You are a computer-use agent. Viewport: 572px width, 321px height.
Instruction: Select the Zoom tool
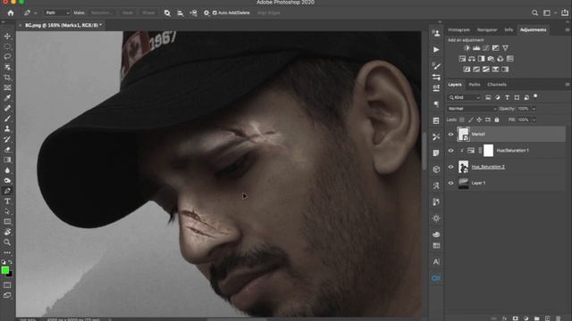click(x=7, y=242)
